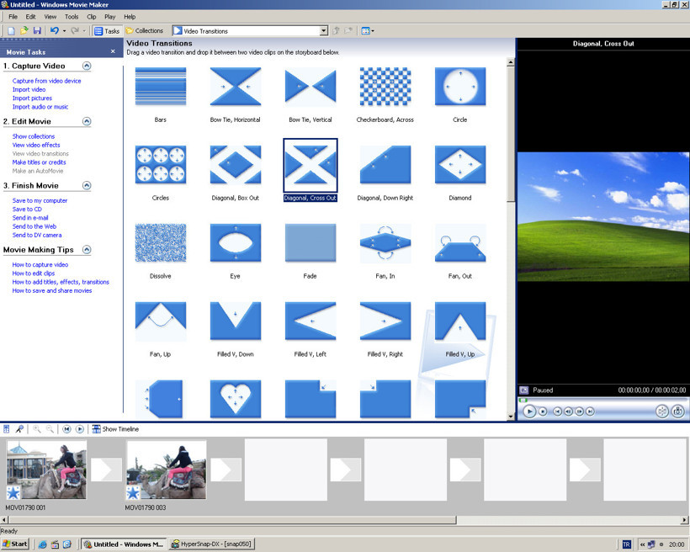690x552 pixels.
Task: Click the Open Project folder icon
Action: (24, 31)
